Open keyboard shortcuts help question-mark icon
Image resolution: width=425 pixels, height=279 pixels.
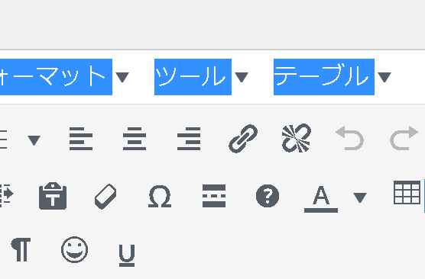(x=268, y=196)
